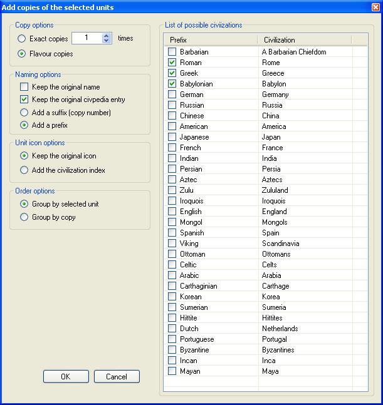Image resolution: width=383 pixels, height=405 pixels.
Task: Increase the copy count with up arrow
Action: click(x=106, y=36)
